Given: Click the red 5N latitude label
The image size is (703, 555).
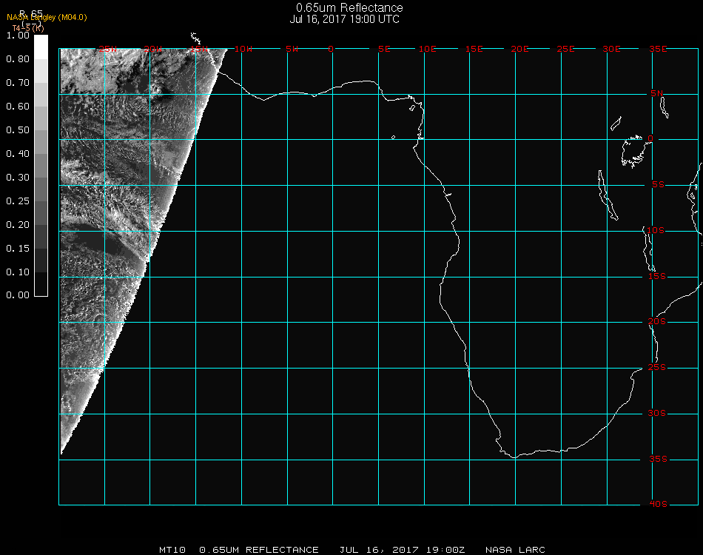Looking at the screenshot, I should [x=657, y=93].
